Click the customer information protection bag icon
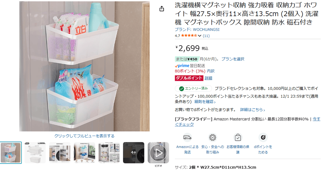Image resolution: width=324 pixels, height=170 pixels. [238, 137]
